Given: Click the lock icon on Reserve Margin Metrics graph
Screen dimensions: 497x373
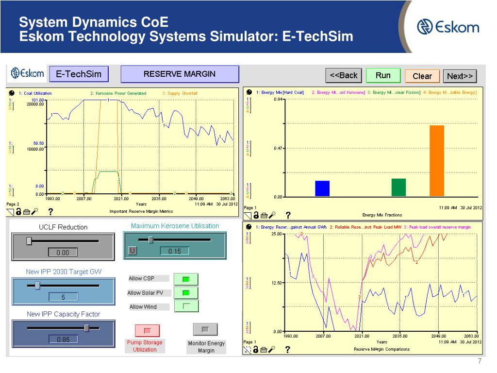Looking at the screenshot, I should [x=18, y=212].
